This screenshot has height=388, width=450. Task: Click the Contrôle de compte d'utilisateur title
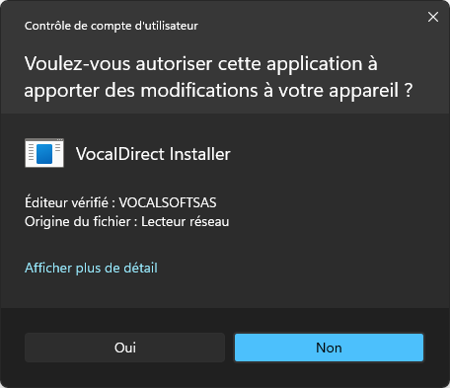(x=112, y=26)
